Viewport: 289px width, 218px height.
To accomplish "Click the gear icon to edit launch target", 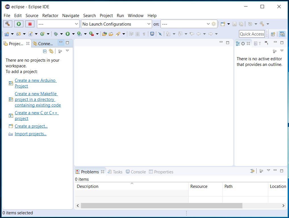I will point(214,24).
